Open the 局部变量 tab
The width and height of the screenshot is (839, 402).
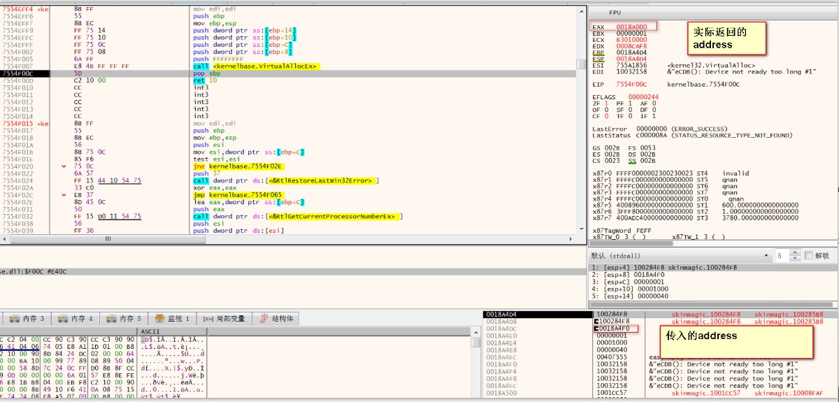(x=223, y=318)
